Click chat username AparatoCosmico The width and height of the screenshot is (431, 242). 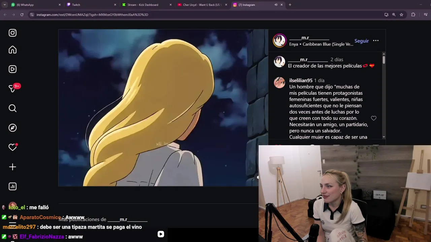(40, 217)
